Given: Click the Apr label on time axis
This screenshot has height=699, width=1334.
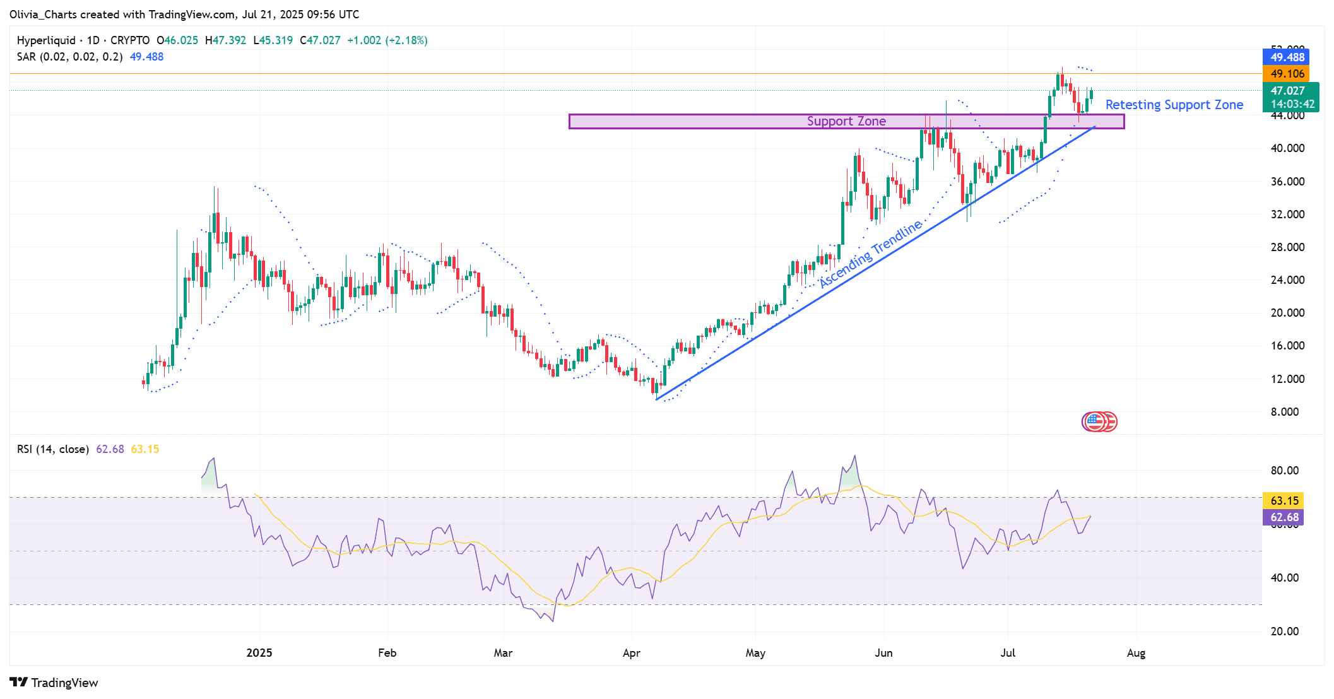Looking at the screenshot, I should point(631,653).
